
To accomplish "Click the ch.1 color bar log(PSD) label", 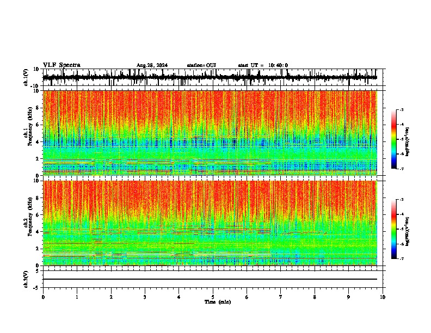I will click(408, 141).
